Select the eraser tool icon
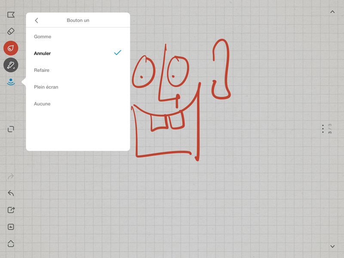This screenshot has width=344, height=258. 11,31
